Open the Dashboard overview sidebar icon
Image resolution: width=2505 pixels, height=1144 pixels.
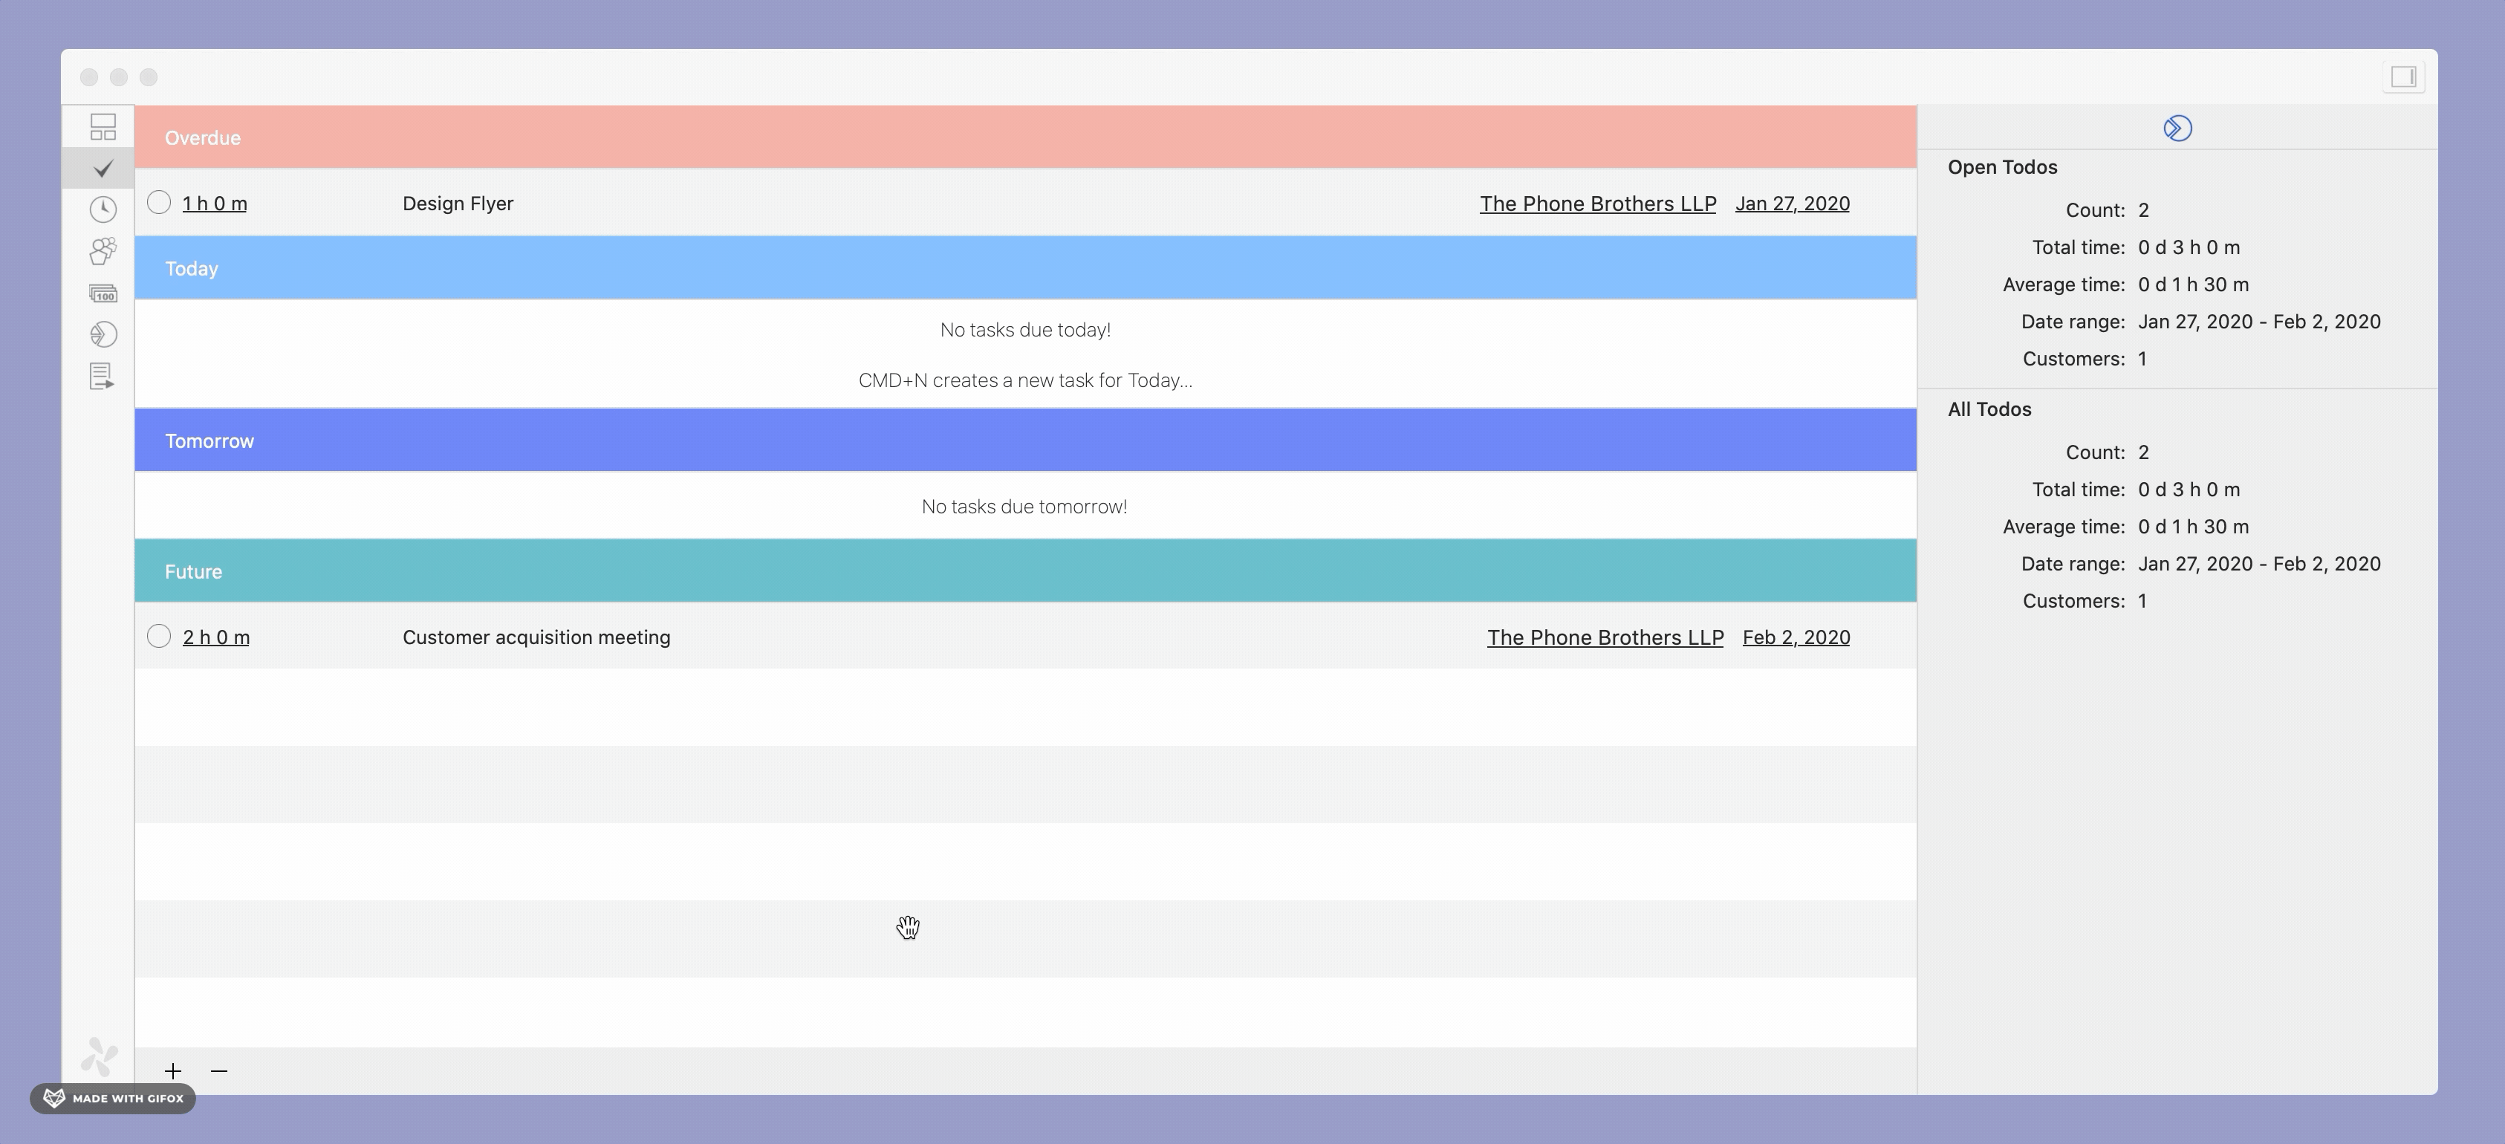(103, 128)
